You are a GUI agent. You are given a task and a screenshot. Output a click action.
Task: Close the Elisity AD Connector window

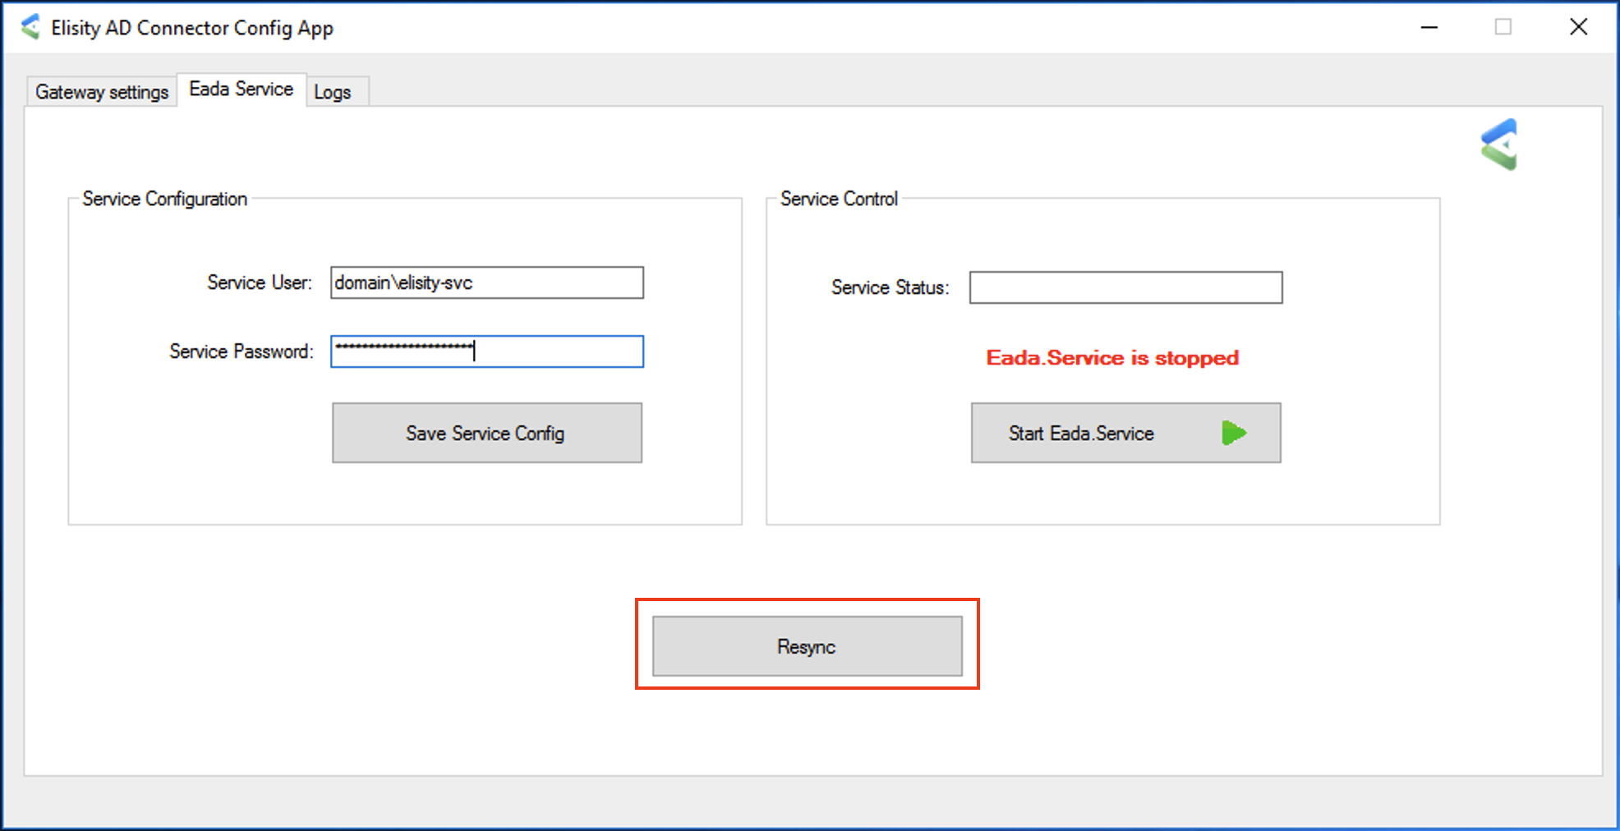(1578, 27)
